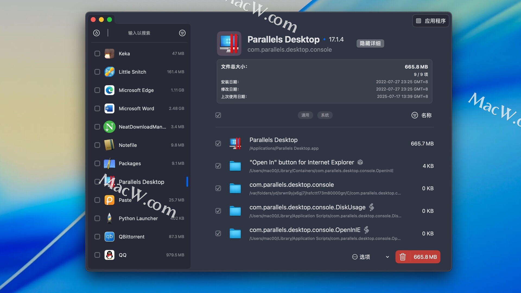This screenshot has height=293, width=521.
Task: Select the QQ row in app list
Action: coord(139,255)
